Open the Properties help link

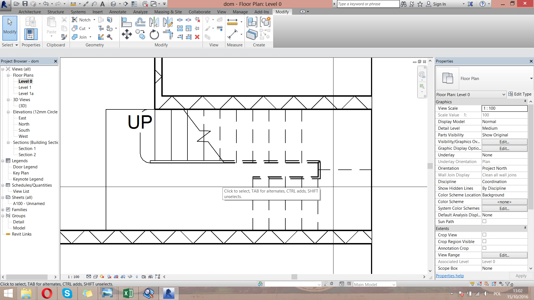point(449,276)
